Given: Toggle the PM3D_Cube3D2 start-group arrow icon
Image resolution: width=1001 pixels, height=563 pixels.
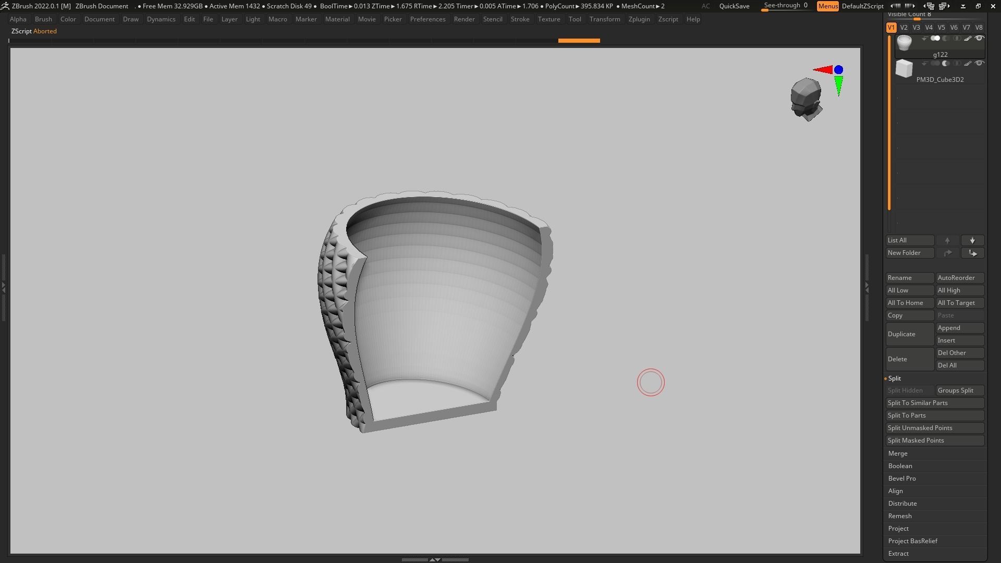Looking at the screenshot, I should coord(924,64).
